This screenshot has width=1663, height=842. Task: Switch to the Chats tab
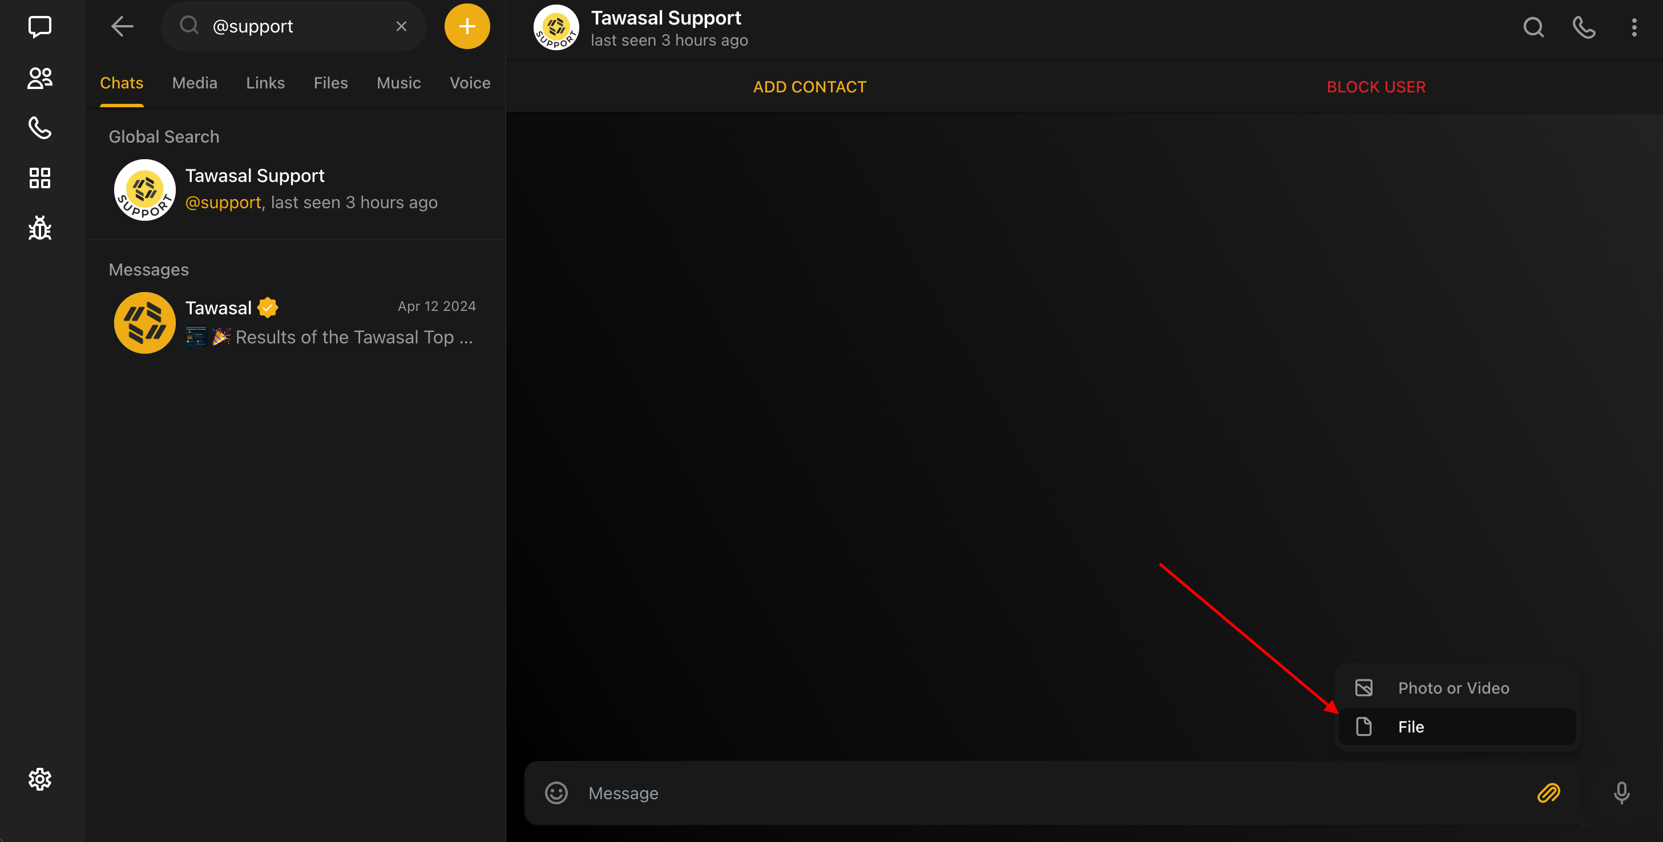click(x=122, y=83)
